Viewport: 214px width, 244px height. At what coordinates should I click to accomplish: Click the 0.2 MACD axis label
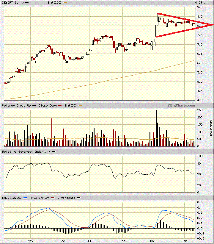point(200,218)
